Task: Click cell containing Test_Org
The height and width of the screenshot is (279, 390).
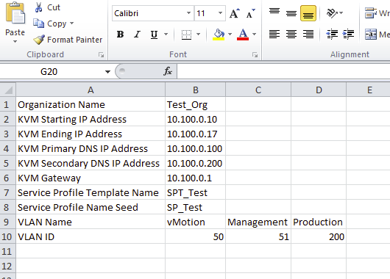Action: (x=196, y=104)
